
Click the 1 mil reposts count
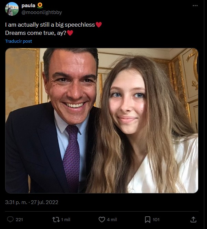coord(65,219)
